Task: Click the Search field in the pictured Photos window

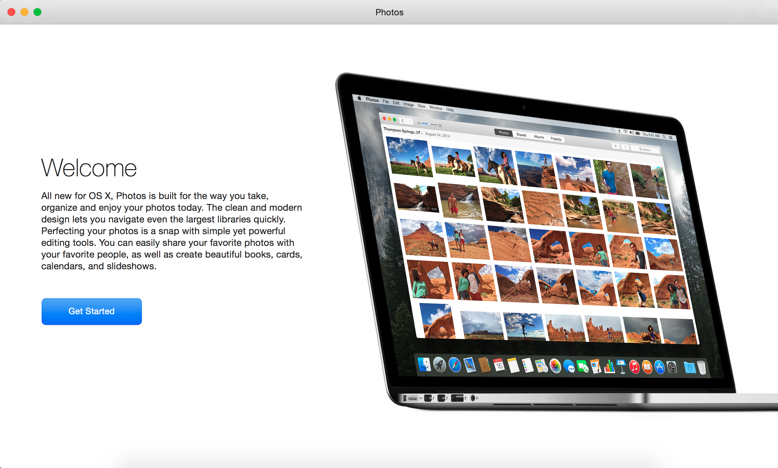Action: click(x=645, y=150)
